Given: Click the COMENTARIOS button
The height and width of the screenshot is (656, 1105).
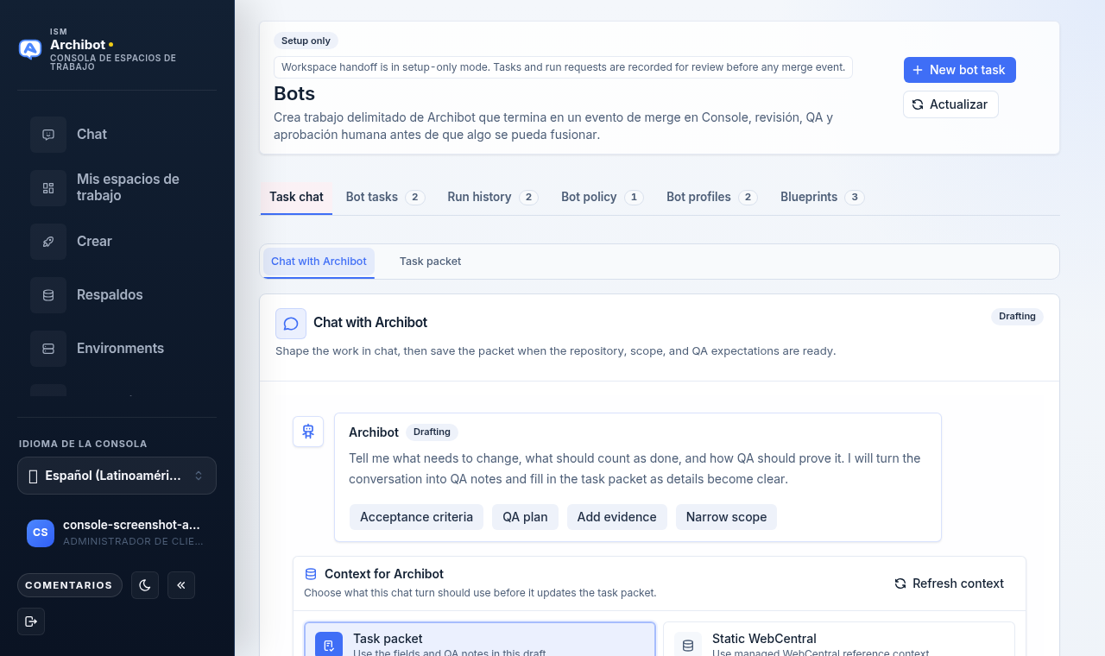Looking at the screenshot, I should 70,585.
